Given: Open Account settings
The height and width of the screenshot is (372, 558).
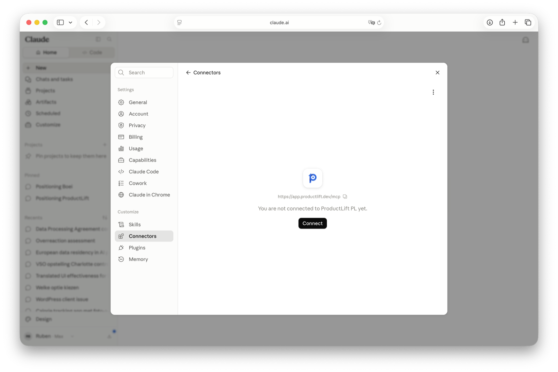Looking at the screenshot, I should (x=144, y=114).
